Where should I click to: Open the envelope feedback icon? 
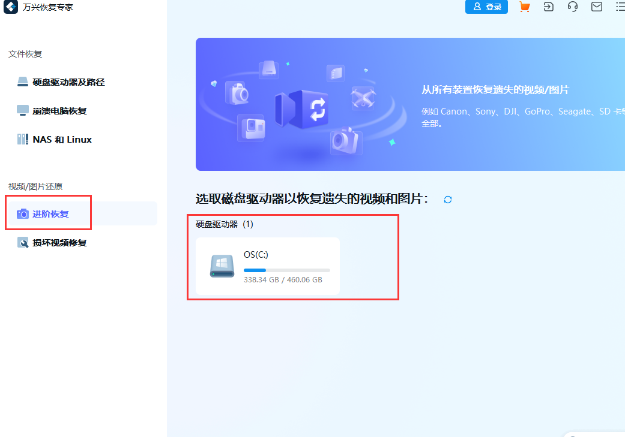(596, 7)
